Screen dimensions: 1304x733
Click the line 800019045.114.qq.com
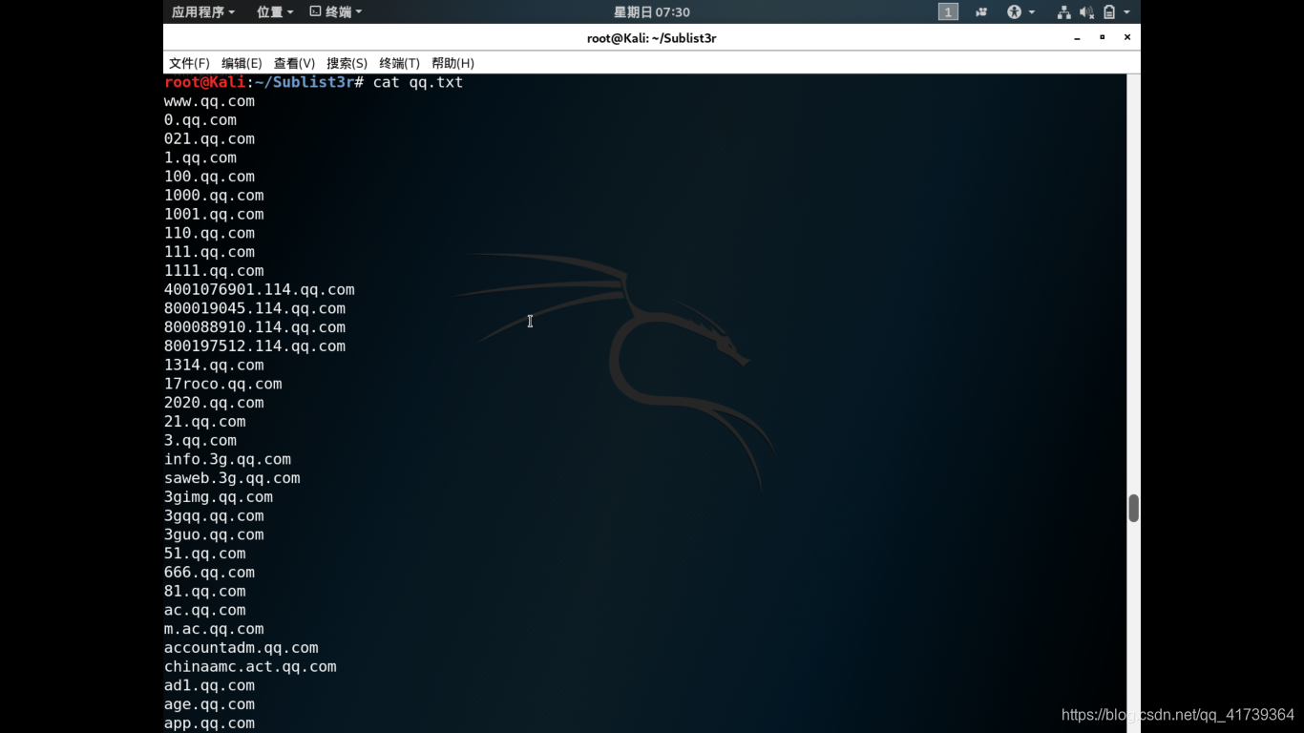pyautogui.click(x=255, y=308)
